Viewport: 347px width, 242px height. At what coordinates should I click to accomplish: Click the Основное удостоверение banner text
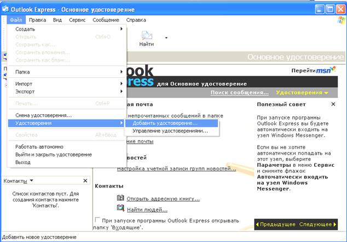tap(296, 57)
